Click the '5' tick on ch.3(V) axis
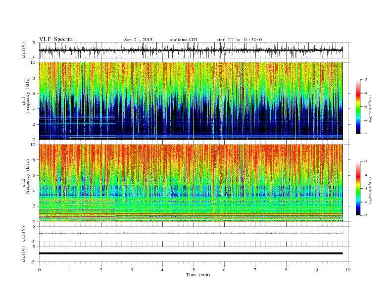 click(35, 226)
